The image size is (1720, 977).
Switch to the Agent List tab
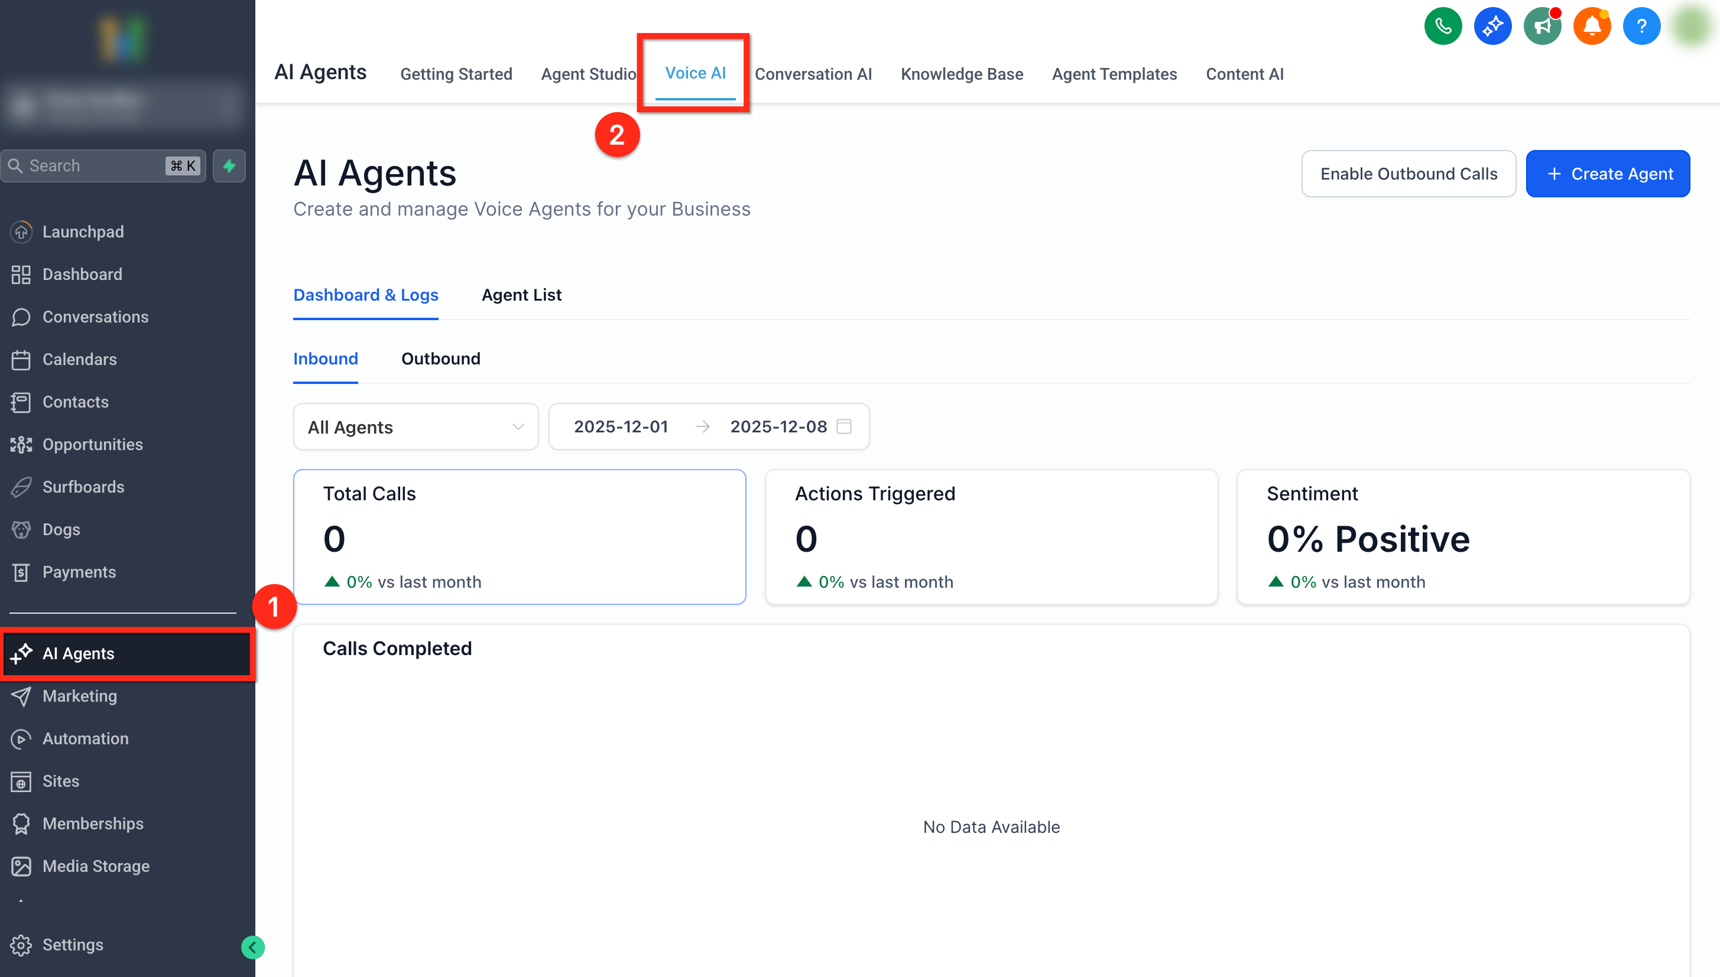tap(521, 295)
